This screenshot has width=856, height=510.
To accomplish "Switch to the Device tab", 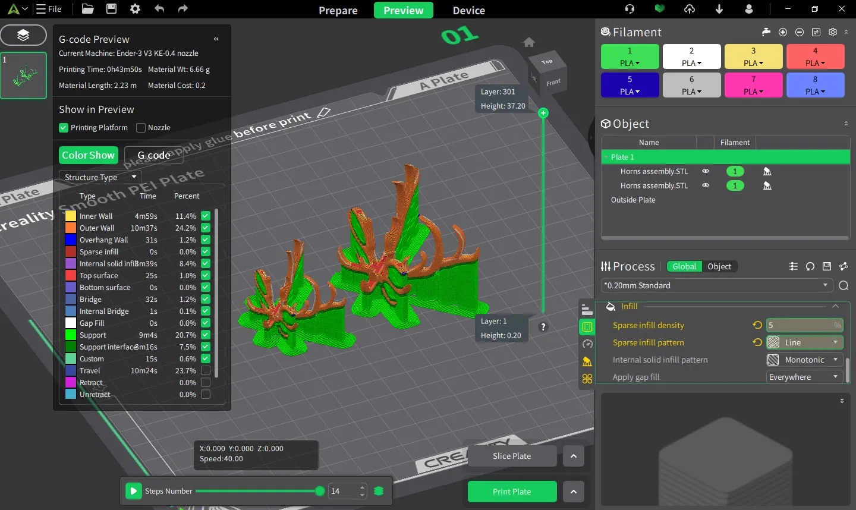I will [x=468, y=11].
